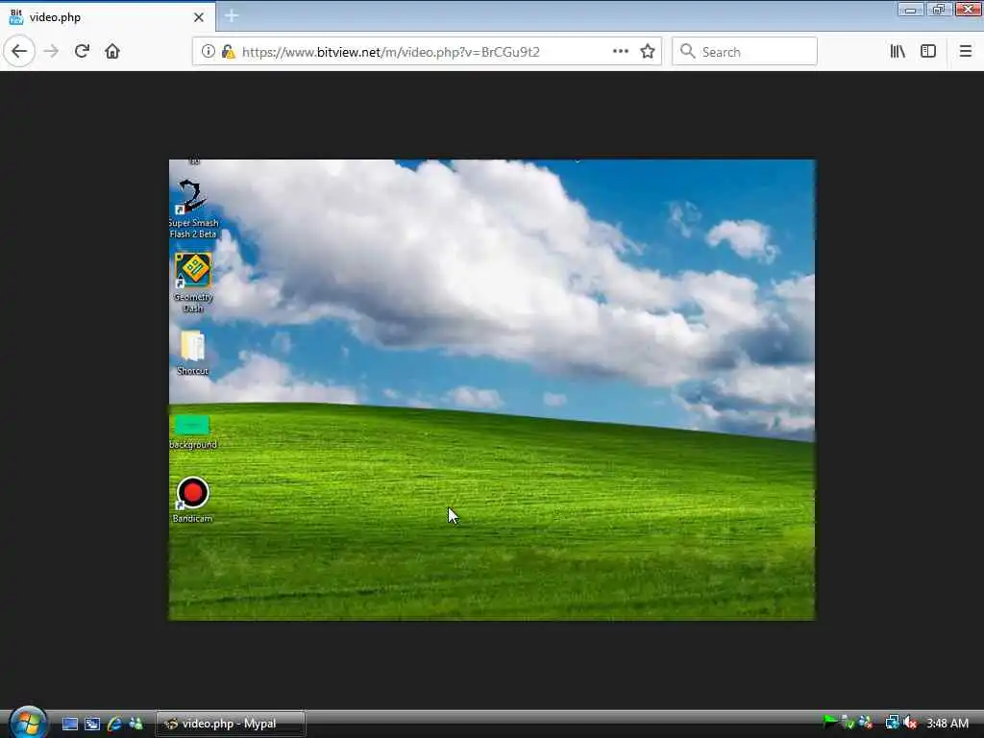Restore down the Mypal window

pyautogui.click(x=939, y=10)
